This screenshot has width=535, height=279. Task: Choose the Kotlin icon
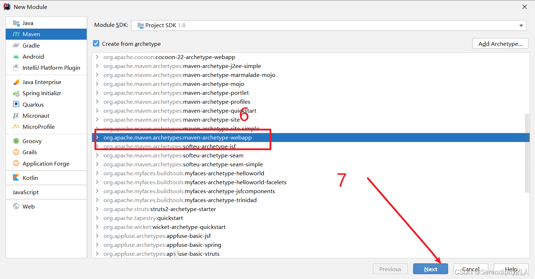point(16,178)
